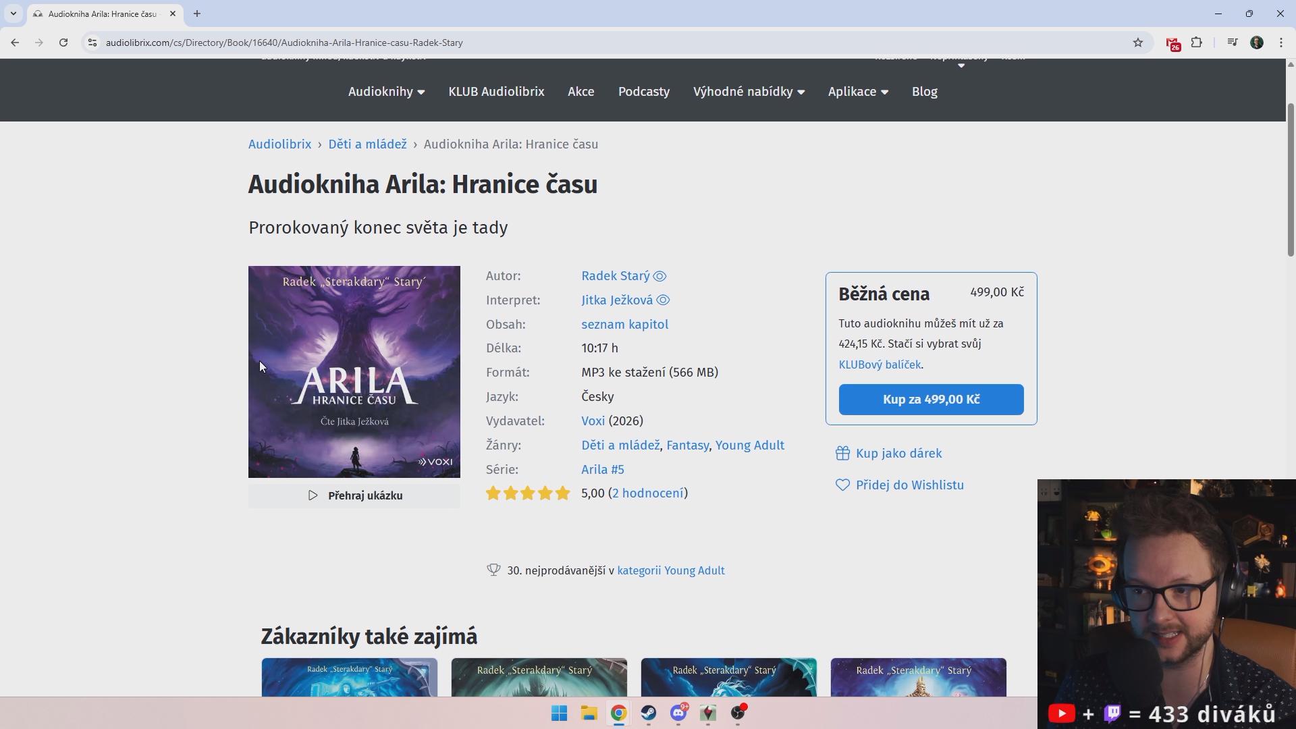Click the site information icon in address bar
Image resolution: width=1296 pixels, height=729 pixels.
tap(92, 43)
